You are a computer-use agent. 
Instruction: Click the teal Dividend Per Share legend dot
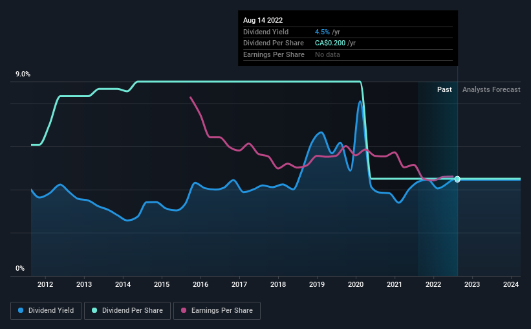94,310
